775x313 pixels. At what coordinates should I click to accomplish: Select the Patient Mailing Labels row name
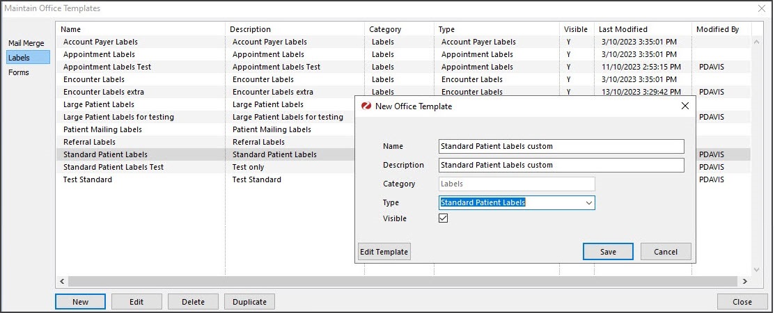coord(103,129)
